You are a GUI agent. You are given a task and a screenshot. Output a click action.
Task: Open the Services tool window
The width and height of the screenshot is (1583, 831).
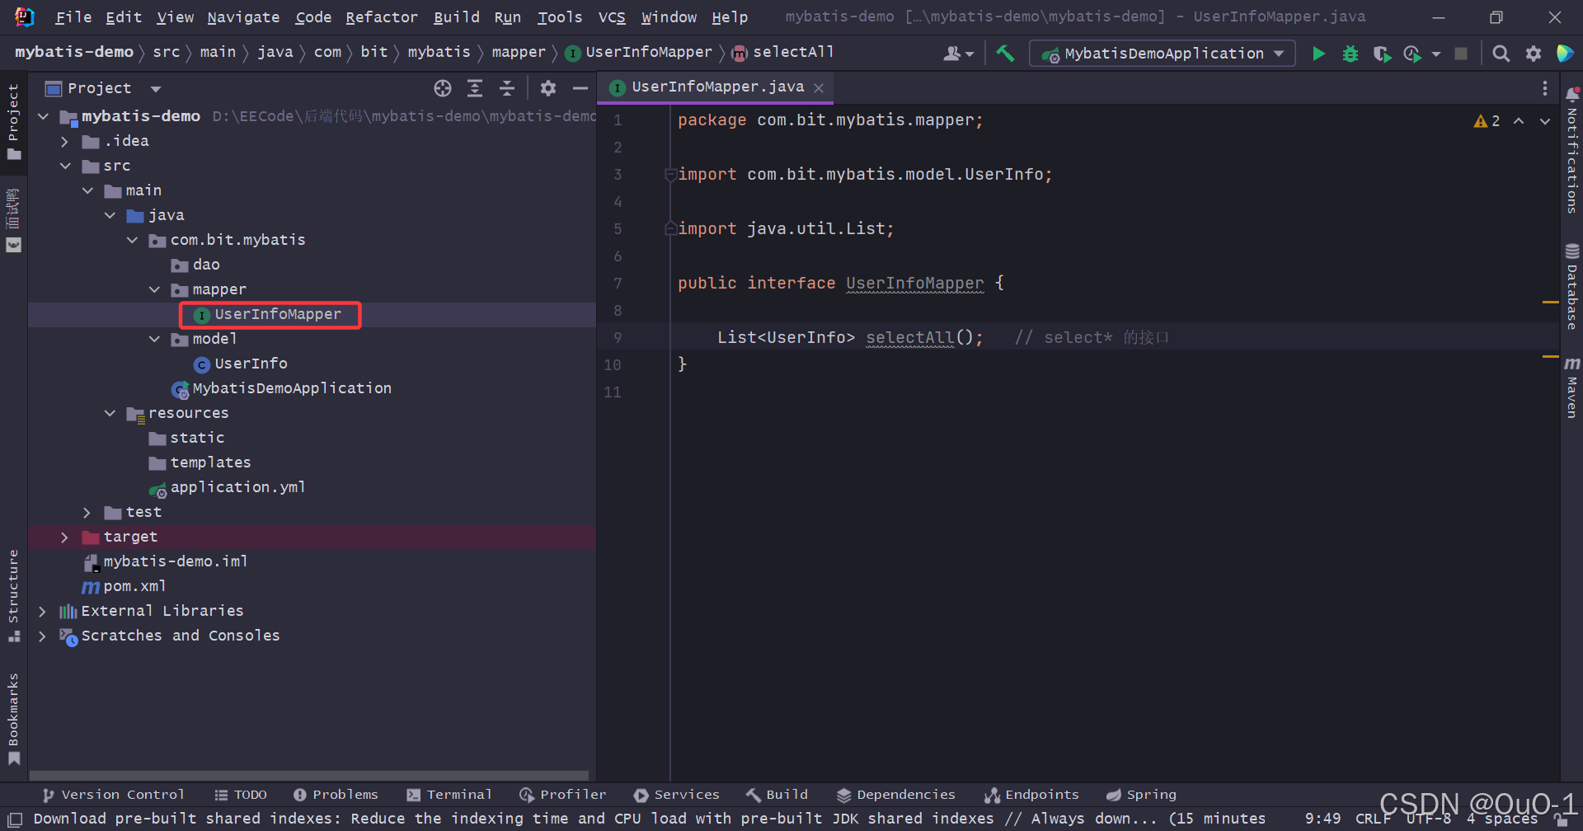(677, 795)
